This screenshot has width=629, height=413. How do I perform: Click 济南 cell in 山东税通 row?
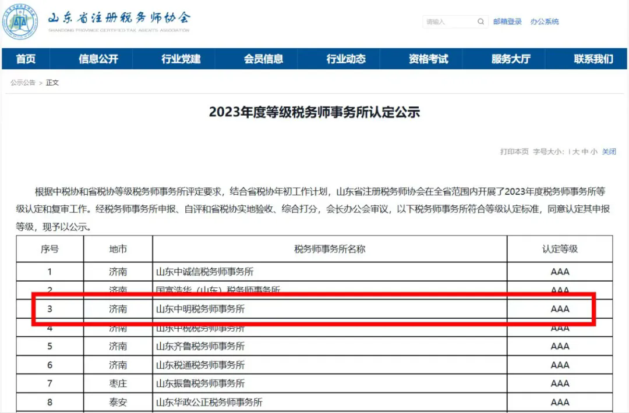118,365
